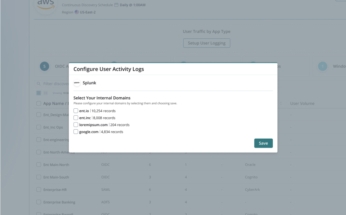Open the schedule calendar icon
Image resolution: width=346 pixels, height=215 pixels.
point(116,5)
